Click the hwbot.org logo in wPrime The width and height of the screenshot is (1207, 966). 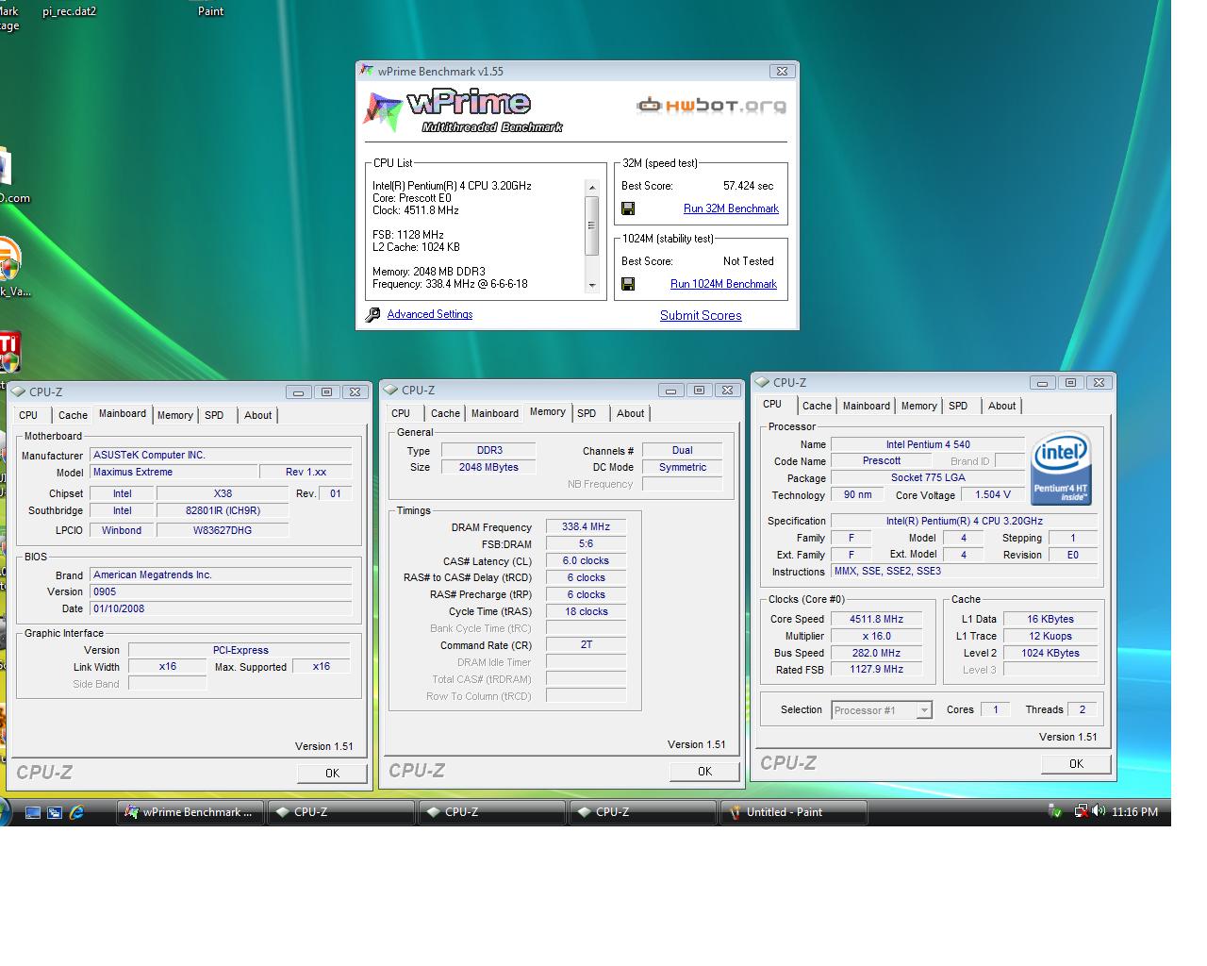[x=711, y=105]
